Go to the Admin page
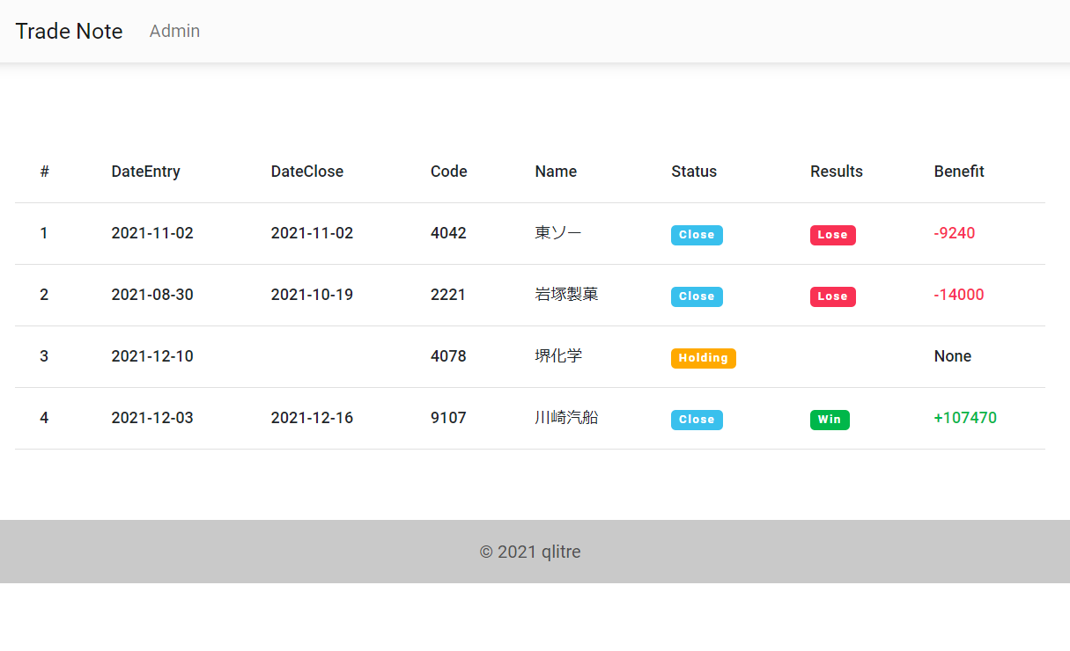Screen dimensions: 1070x651 [x=174, y=31]
